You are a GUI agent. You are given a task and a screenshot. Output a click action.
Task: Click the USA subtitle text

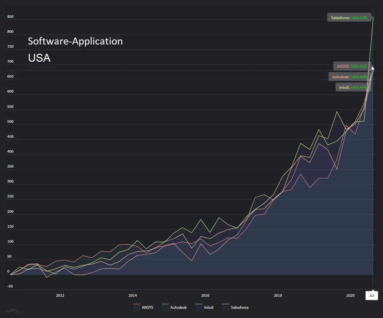pos(39,58)
